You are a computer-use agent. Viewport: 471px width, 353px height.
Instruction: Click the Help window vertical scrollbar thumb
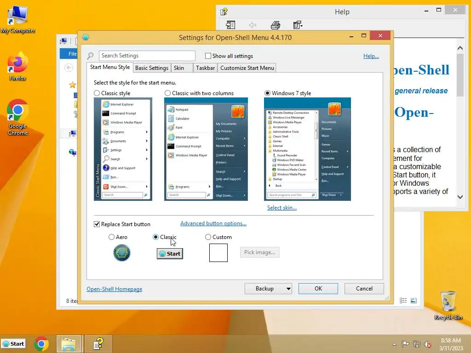coord(460,75)
